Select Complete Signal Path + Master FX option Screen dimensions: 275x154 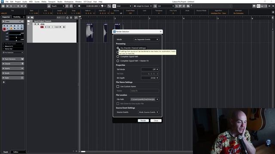[118, 61]
